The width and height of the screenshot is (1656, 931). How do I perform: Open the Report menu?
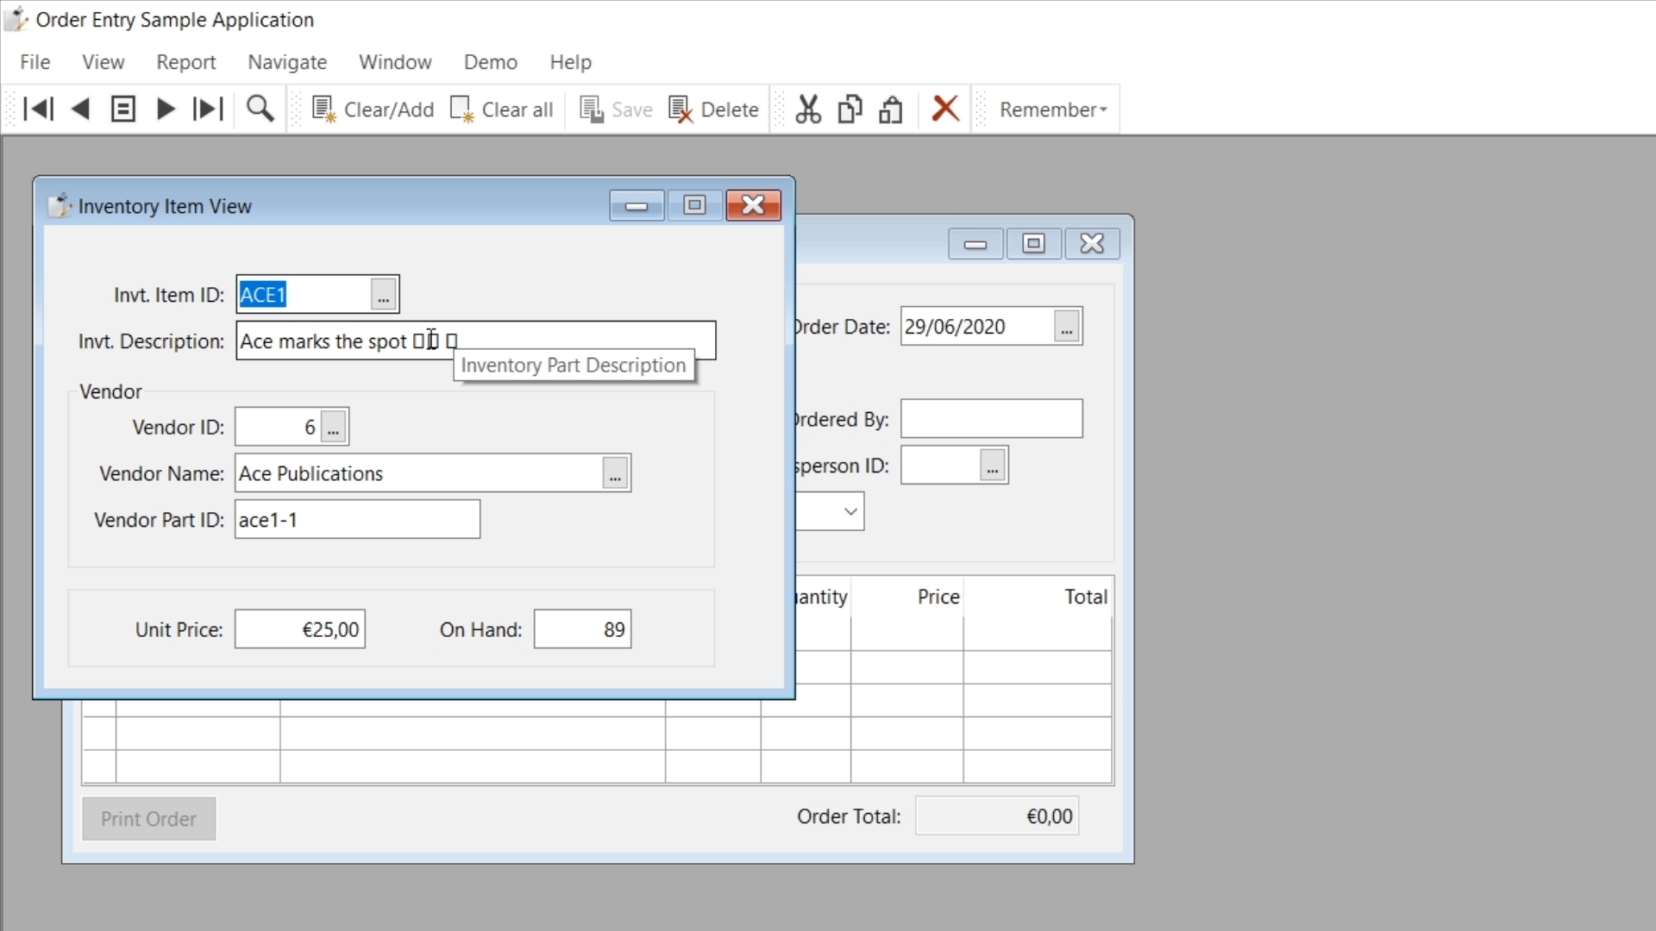click(185, 62)
